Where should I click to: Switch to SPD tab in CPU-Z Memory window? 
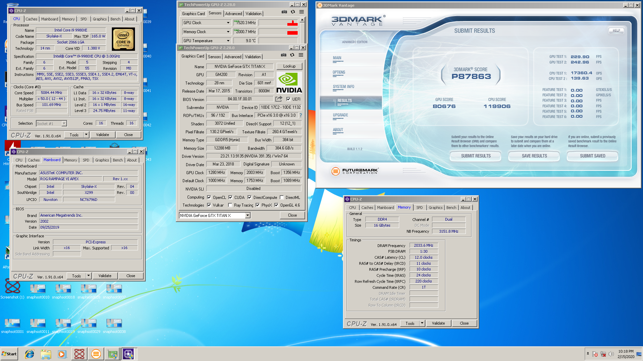coord(420,208)
